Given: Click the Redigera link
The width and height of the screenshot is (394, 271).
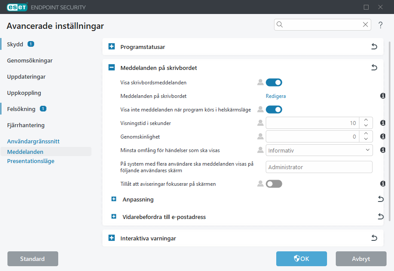Looking at the screenshot, I should pos(276,96).
